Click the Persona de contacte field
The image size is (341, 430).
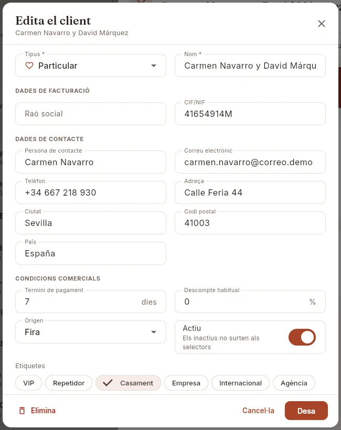[x=91, y=162]
